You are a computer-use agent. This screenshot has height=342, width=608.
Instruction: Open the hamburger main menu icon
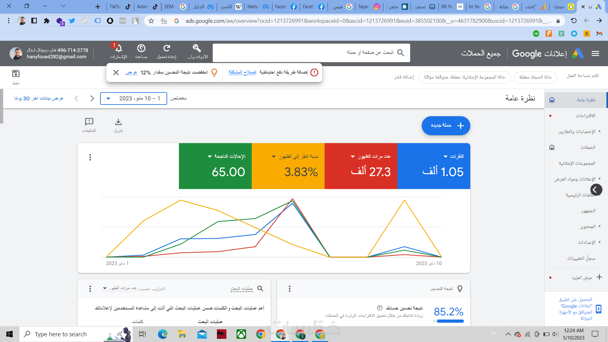[x=595, y=54]
